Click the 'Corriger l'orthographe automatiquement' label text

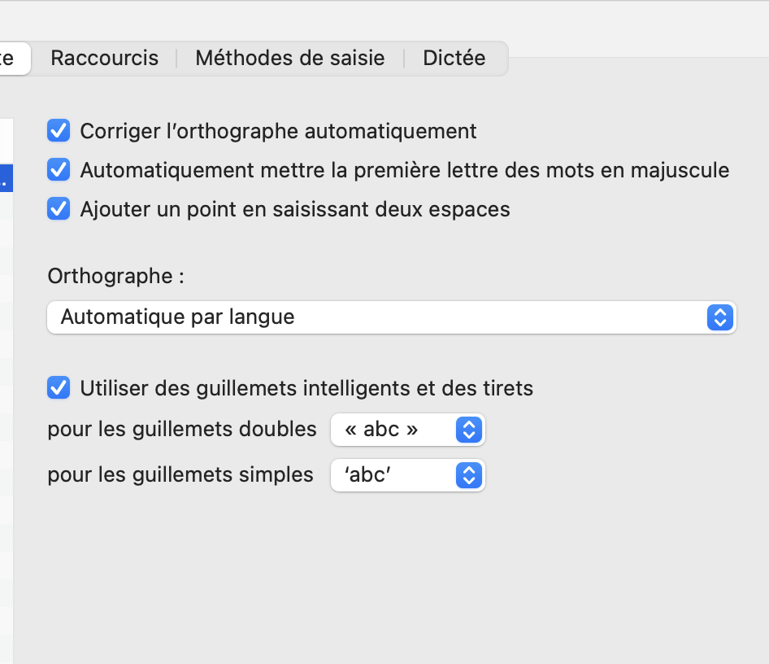(278, 131)
